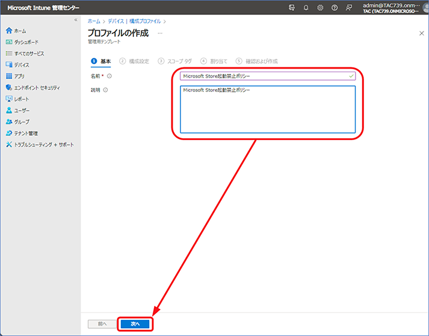The image size is (429, 336).
Task: Select the 基本 step tab
Action: click(x=101, y=61)
